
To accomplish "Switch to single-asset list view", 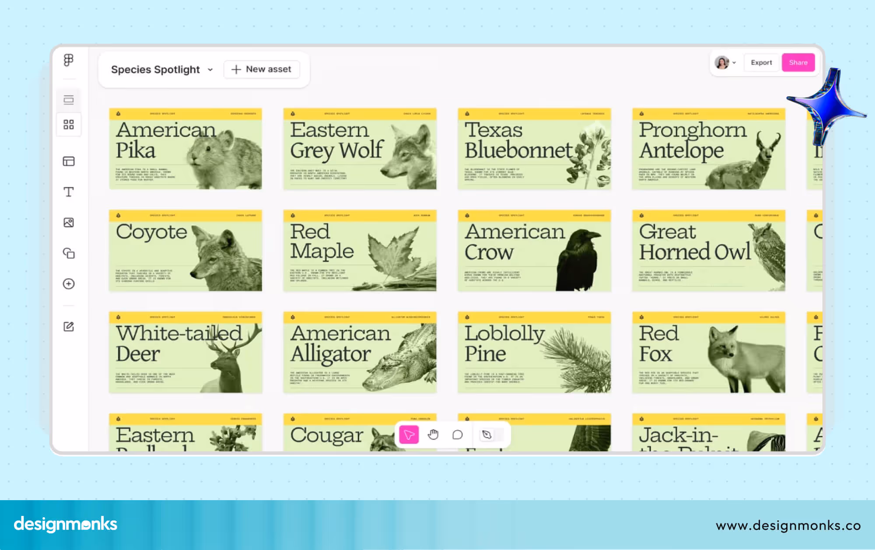I will click(69, 100).
